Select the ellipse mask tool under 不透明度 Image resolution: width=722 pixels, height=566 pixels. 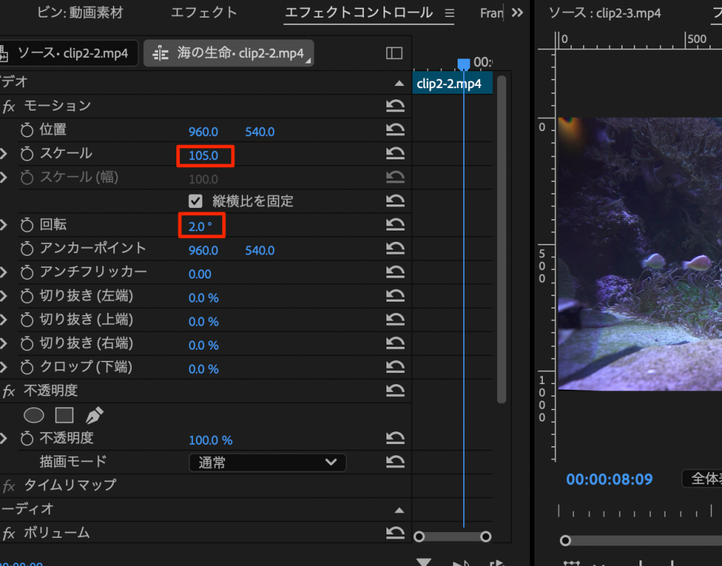pyautogui.click(x=35, y=415)
